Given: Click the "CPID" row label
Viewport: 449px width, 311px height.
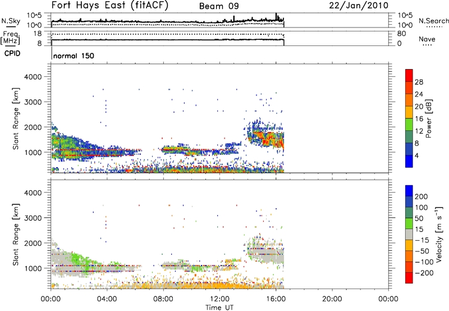Looking at the screenshot, I should tap(12, 53).
